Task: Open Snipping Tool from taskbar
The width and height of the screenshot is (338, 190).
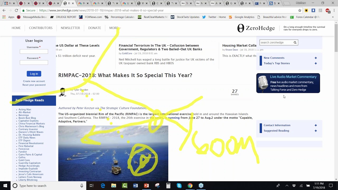Action: [x=157, y=186]
